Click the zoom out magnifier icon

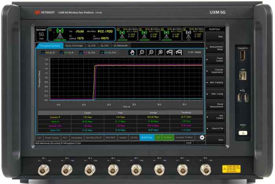[150, 52]
